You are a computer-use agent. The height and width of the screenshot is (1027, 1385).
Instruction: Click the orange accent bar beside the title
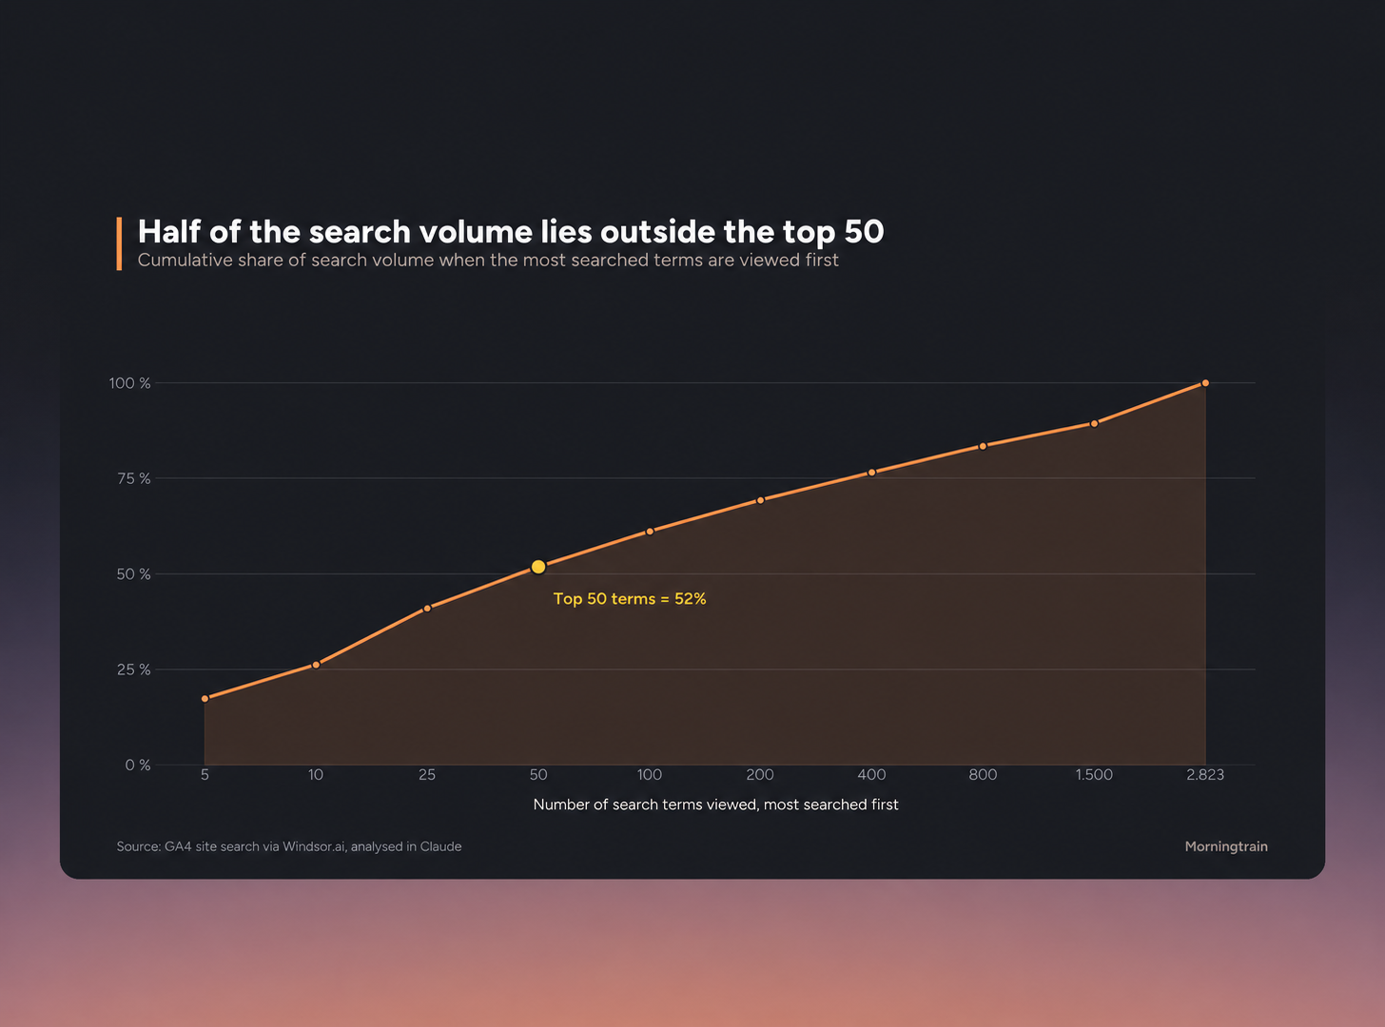coord(119,243)
